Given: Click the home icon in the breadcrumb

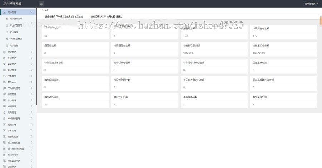Looking at the screenshot, I should click(43, 10).
